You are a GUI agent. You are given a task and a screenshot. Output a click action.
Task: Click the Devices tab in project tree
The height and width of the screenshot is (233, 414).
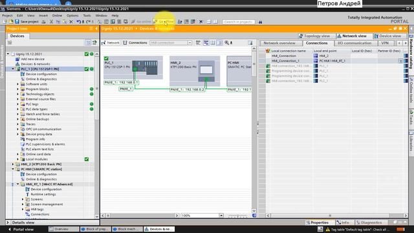click(17, 36)
